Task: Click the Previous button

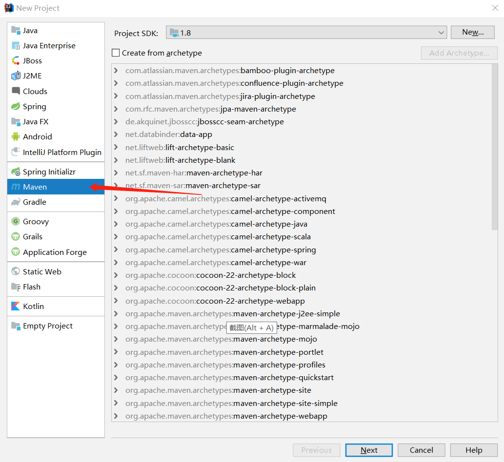Action: (x=317, y=450)
